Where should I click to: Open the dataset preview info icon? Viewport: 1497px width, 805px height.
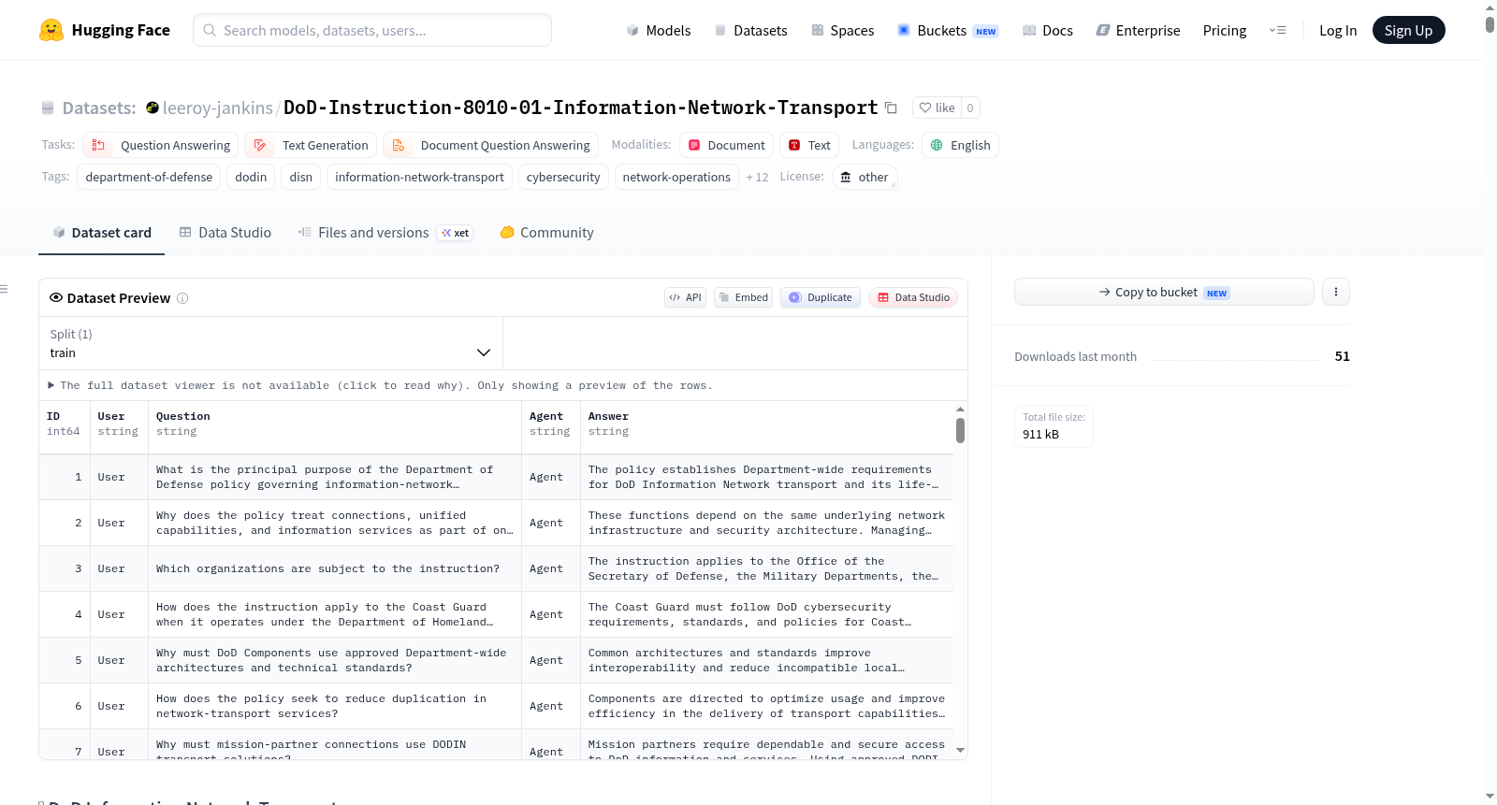point(182,298)
